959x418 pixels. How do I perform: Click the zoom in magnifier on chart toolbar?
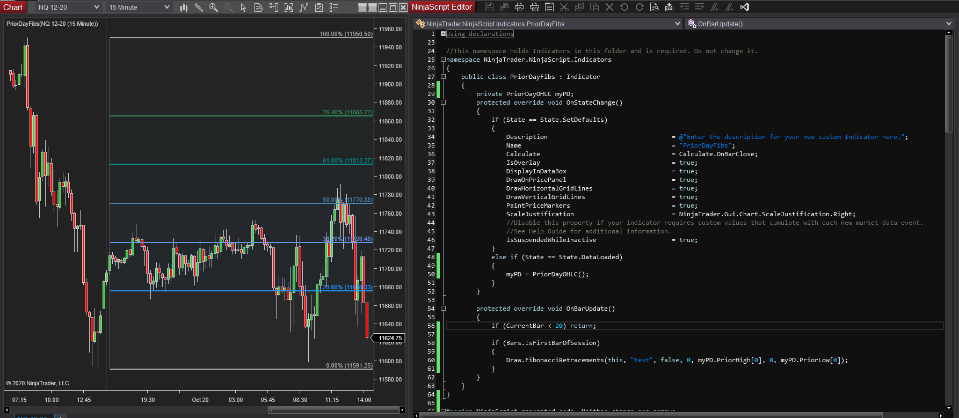coord(214,8)
